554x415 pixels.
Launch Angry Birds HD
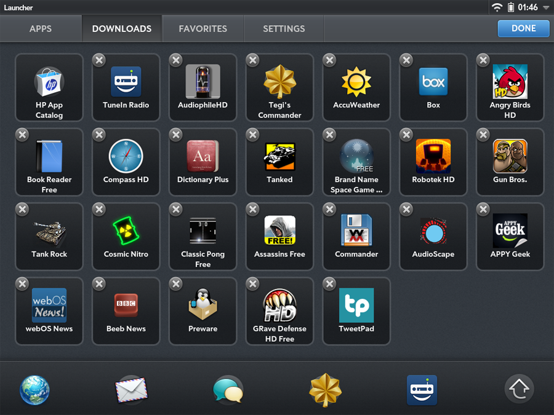point(510,87)
